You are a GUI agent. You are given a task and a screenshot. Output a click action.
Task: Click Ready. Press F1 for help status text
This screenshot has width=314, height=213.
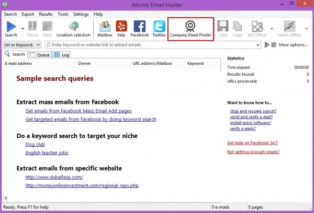coord(26,207)
